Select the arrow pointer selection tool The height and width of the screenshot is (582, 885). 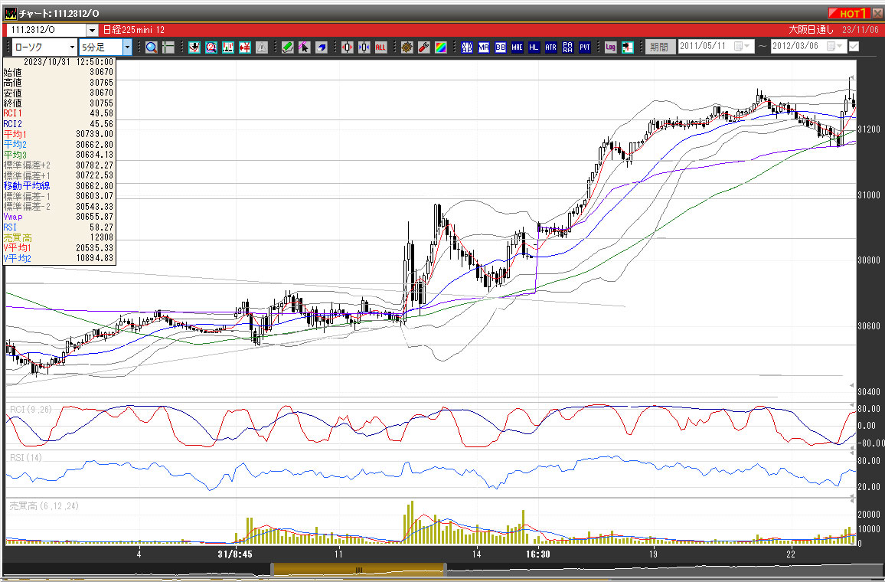304,47
